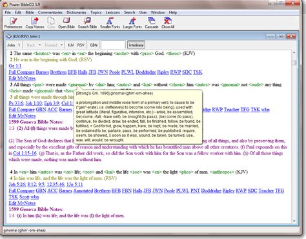Toggle the Interlinear button
This screenshot has width=306, height=239.
[x=136, y=45]
